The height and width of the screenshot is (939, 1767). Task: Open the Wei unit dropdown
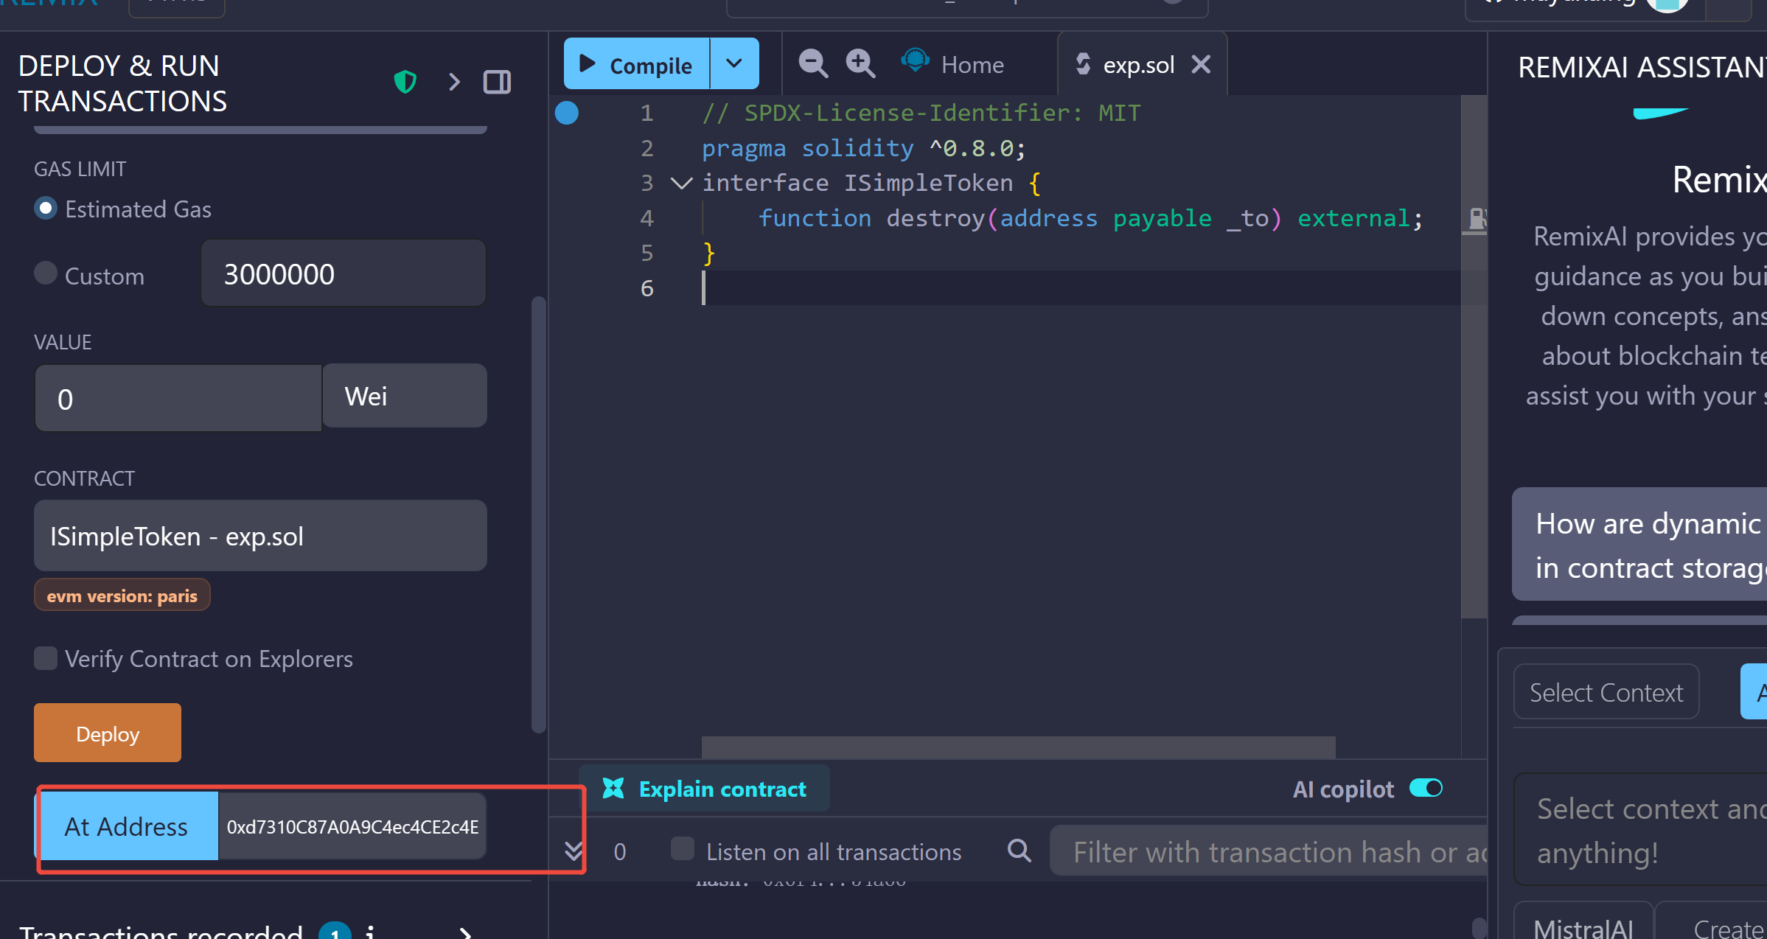coord(405,397)
